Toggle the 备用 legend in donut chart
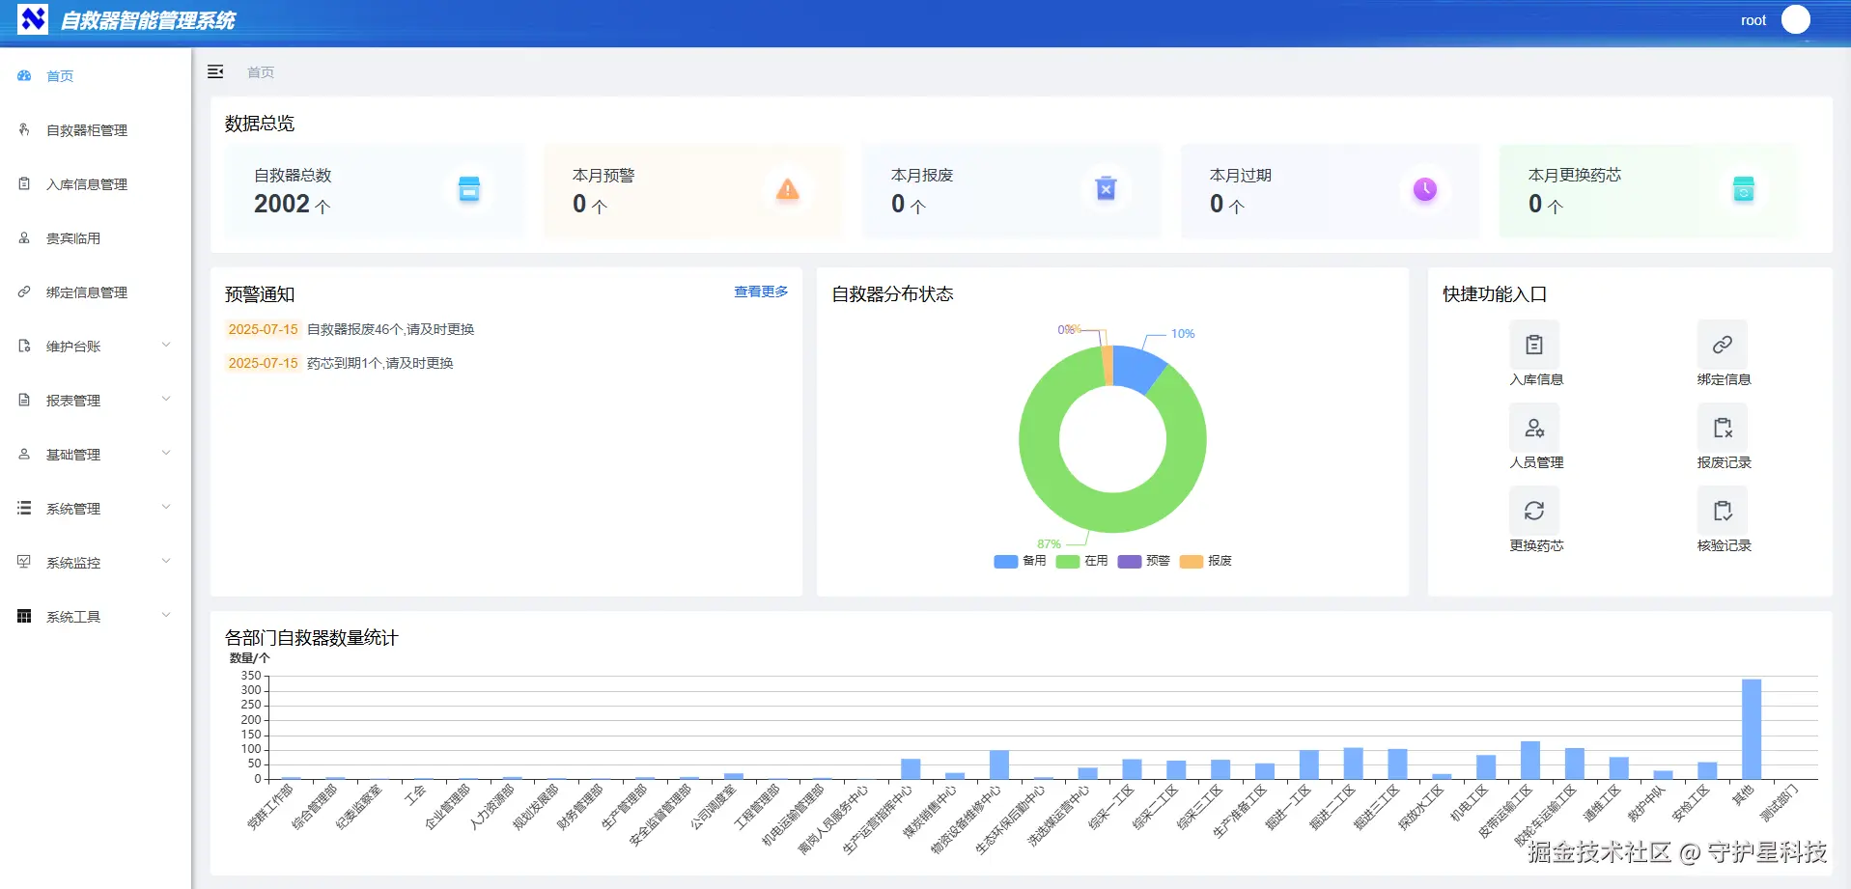1851x889 pixels. click(x=1020, y=561)
